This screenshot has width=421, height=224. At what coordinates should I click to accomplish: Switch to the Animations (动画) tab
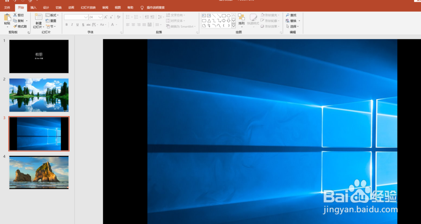[x=71, y=8]
